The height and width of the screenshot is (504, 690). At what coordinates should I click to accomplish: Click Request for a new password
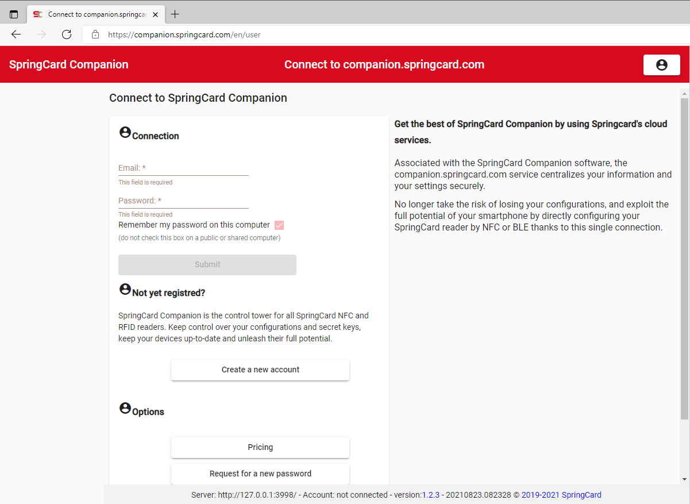[260, 473]
